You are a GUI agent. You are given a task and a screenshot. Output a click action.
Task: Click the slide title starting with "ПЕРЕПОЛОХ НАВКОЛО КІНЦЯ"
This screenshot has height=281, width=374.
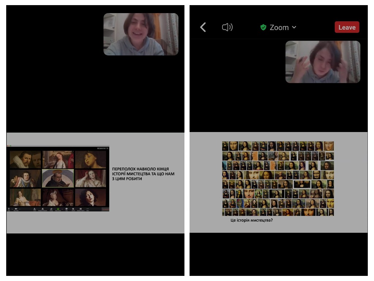coord(143,174)
